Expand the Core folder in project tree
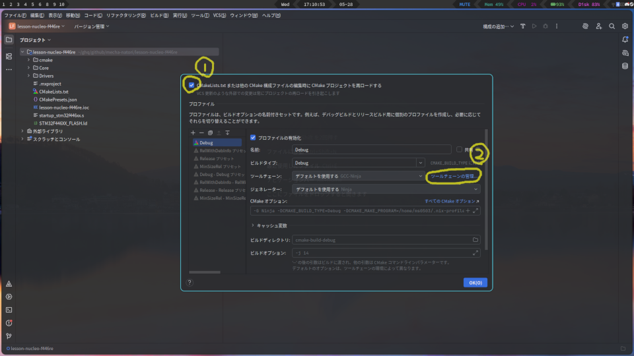Viewport: 634px width, 356px height. [28, 68]
